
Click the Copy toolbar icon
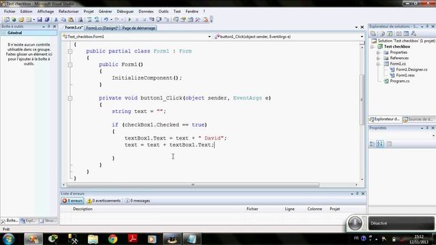point(63,20)
